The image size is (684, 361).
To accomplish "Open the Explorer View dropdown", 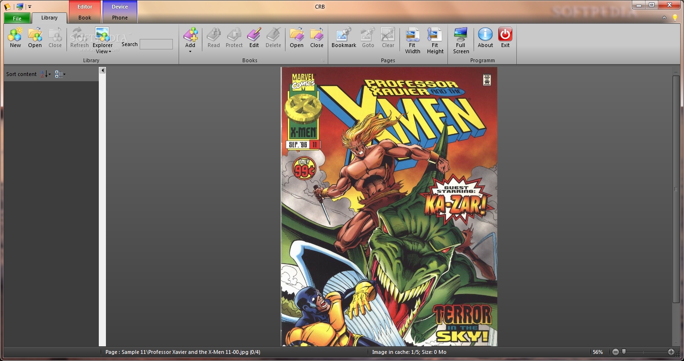I will pyautogui.click(x=102, y=40).
